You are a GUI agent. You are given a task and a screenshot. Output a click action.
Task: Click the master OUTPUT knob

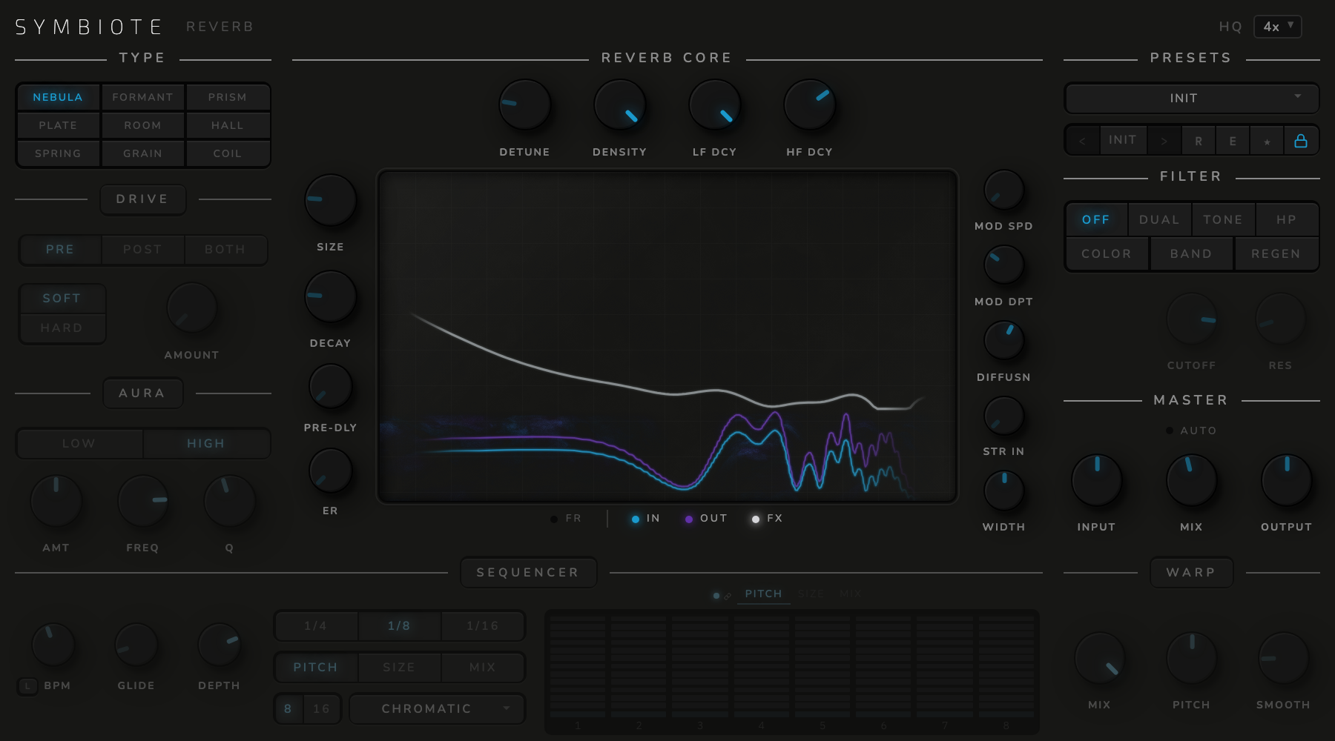(x=1286, y=480)
